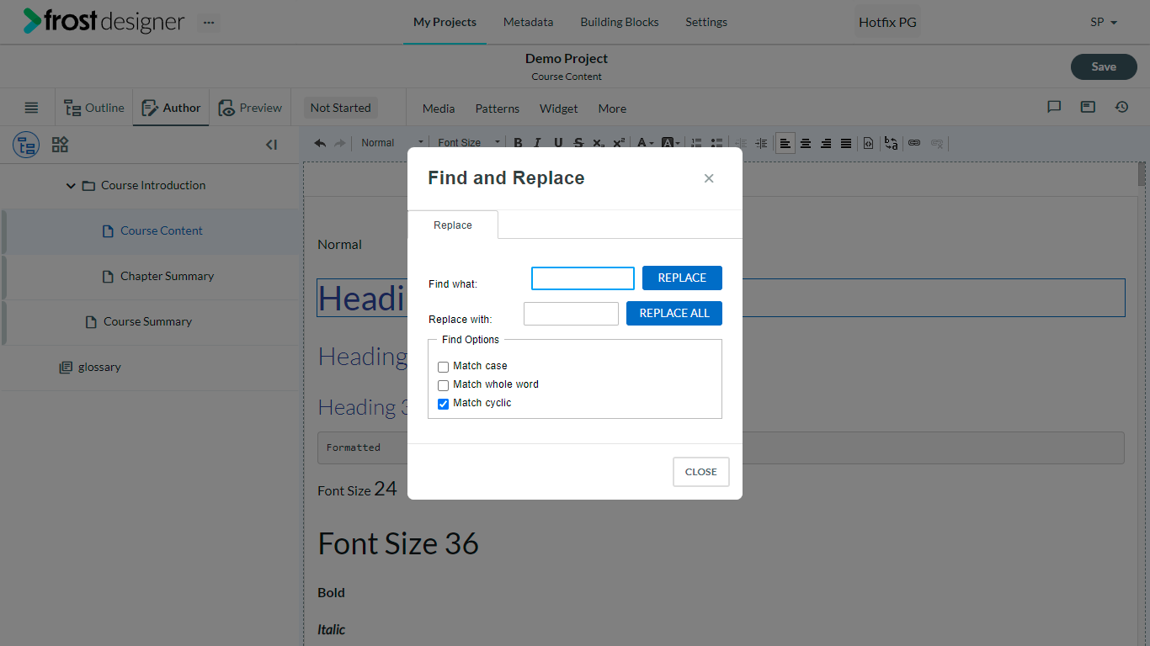Switch to the Author view

tap(171, 108)
